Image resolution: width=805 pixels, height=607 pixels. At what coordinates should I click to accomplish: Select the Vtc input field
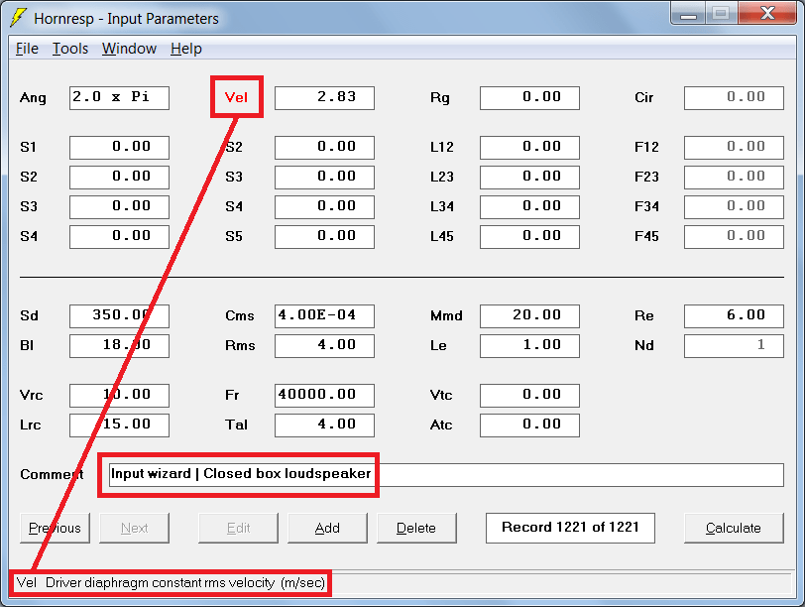pyautogui.click(x=529, y=396)
